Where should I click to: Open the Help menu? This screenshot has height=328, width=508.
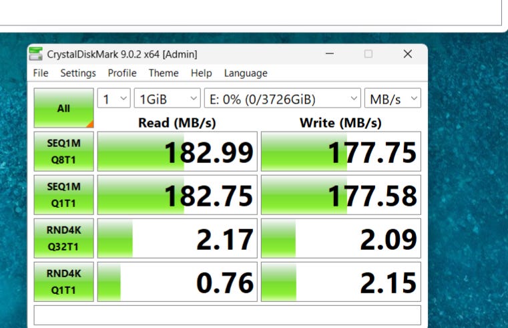pos(201,73)
